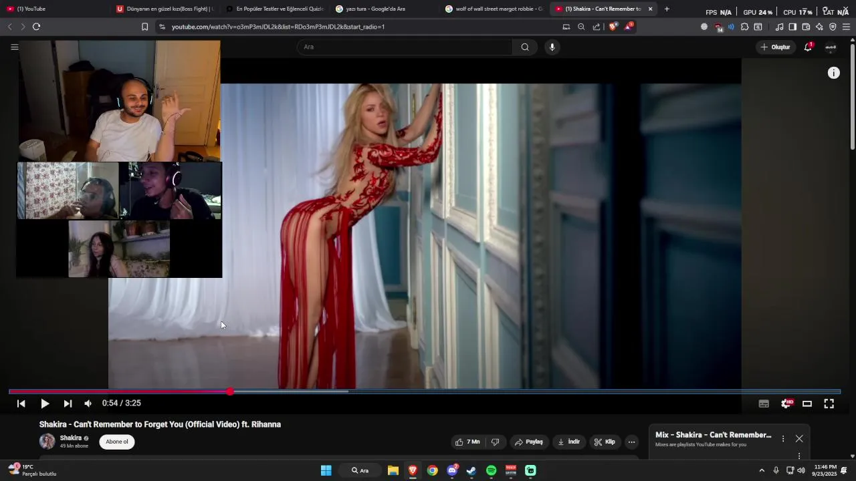Image resolution: width=856 pixels, height=481 pixels.
Task: Click the browser address bar URL
Action: (x=278, y=27)
